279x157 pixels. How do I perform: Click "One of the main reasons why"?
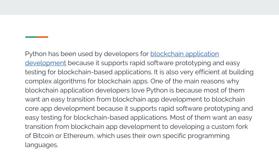click(195, 81)
